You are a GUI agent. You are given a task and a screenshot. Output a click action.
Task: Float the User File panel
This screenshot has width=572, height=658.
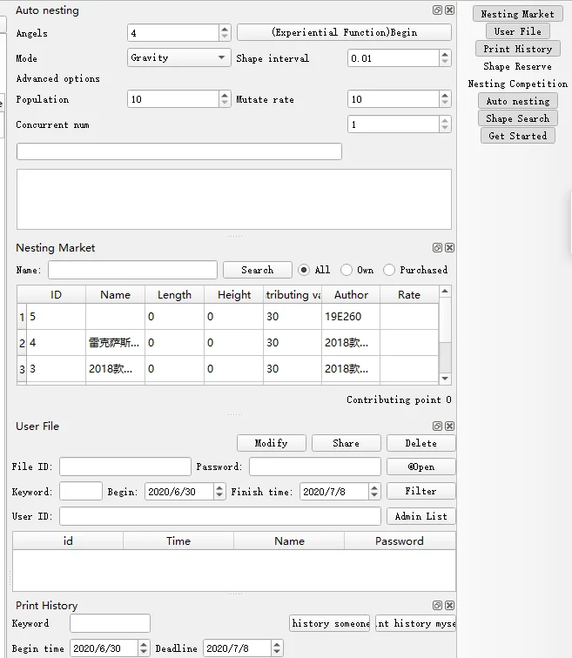(x=437, y=426)
